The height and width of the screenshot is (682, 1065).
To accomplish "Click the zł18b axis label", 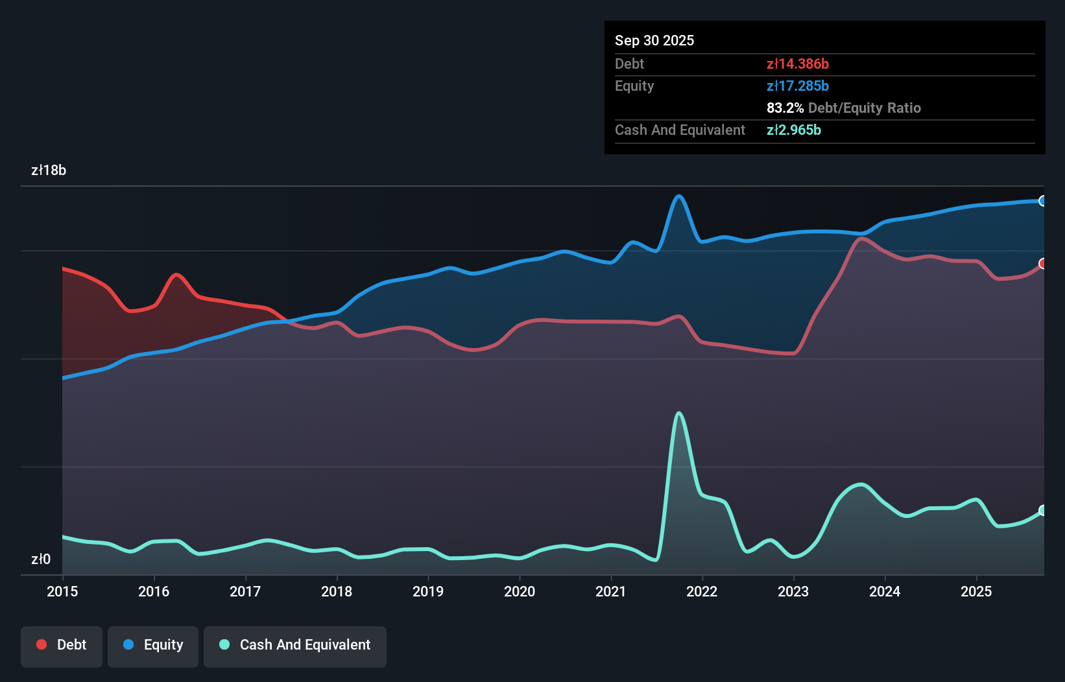I will [49, 170].
